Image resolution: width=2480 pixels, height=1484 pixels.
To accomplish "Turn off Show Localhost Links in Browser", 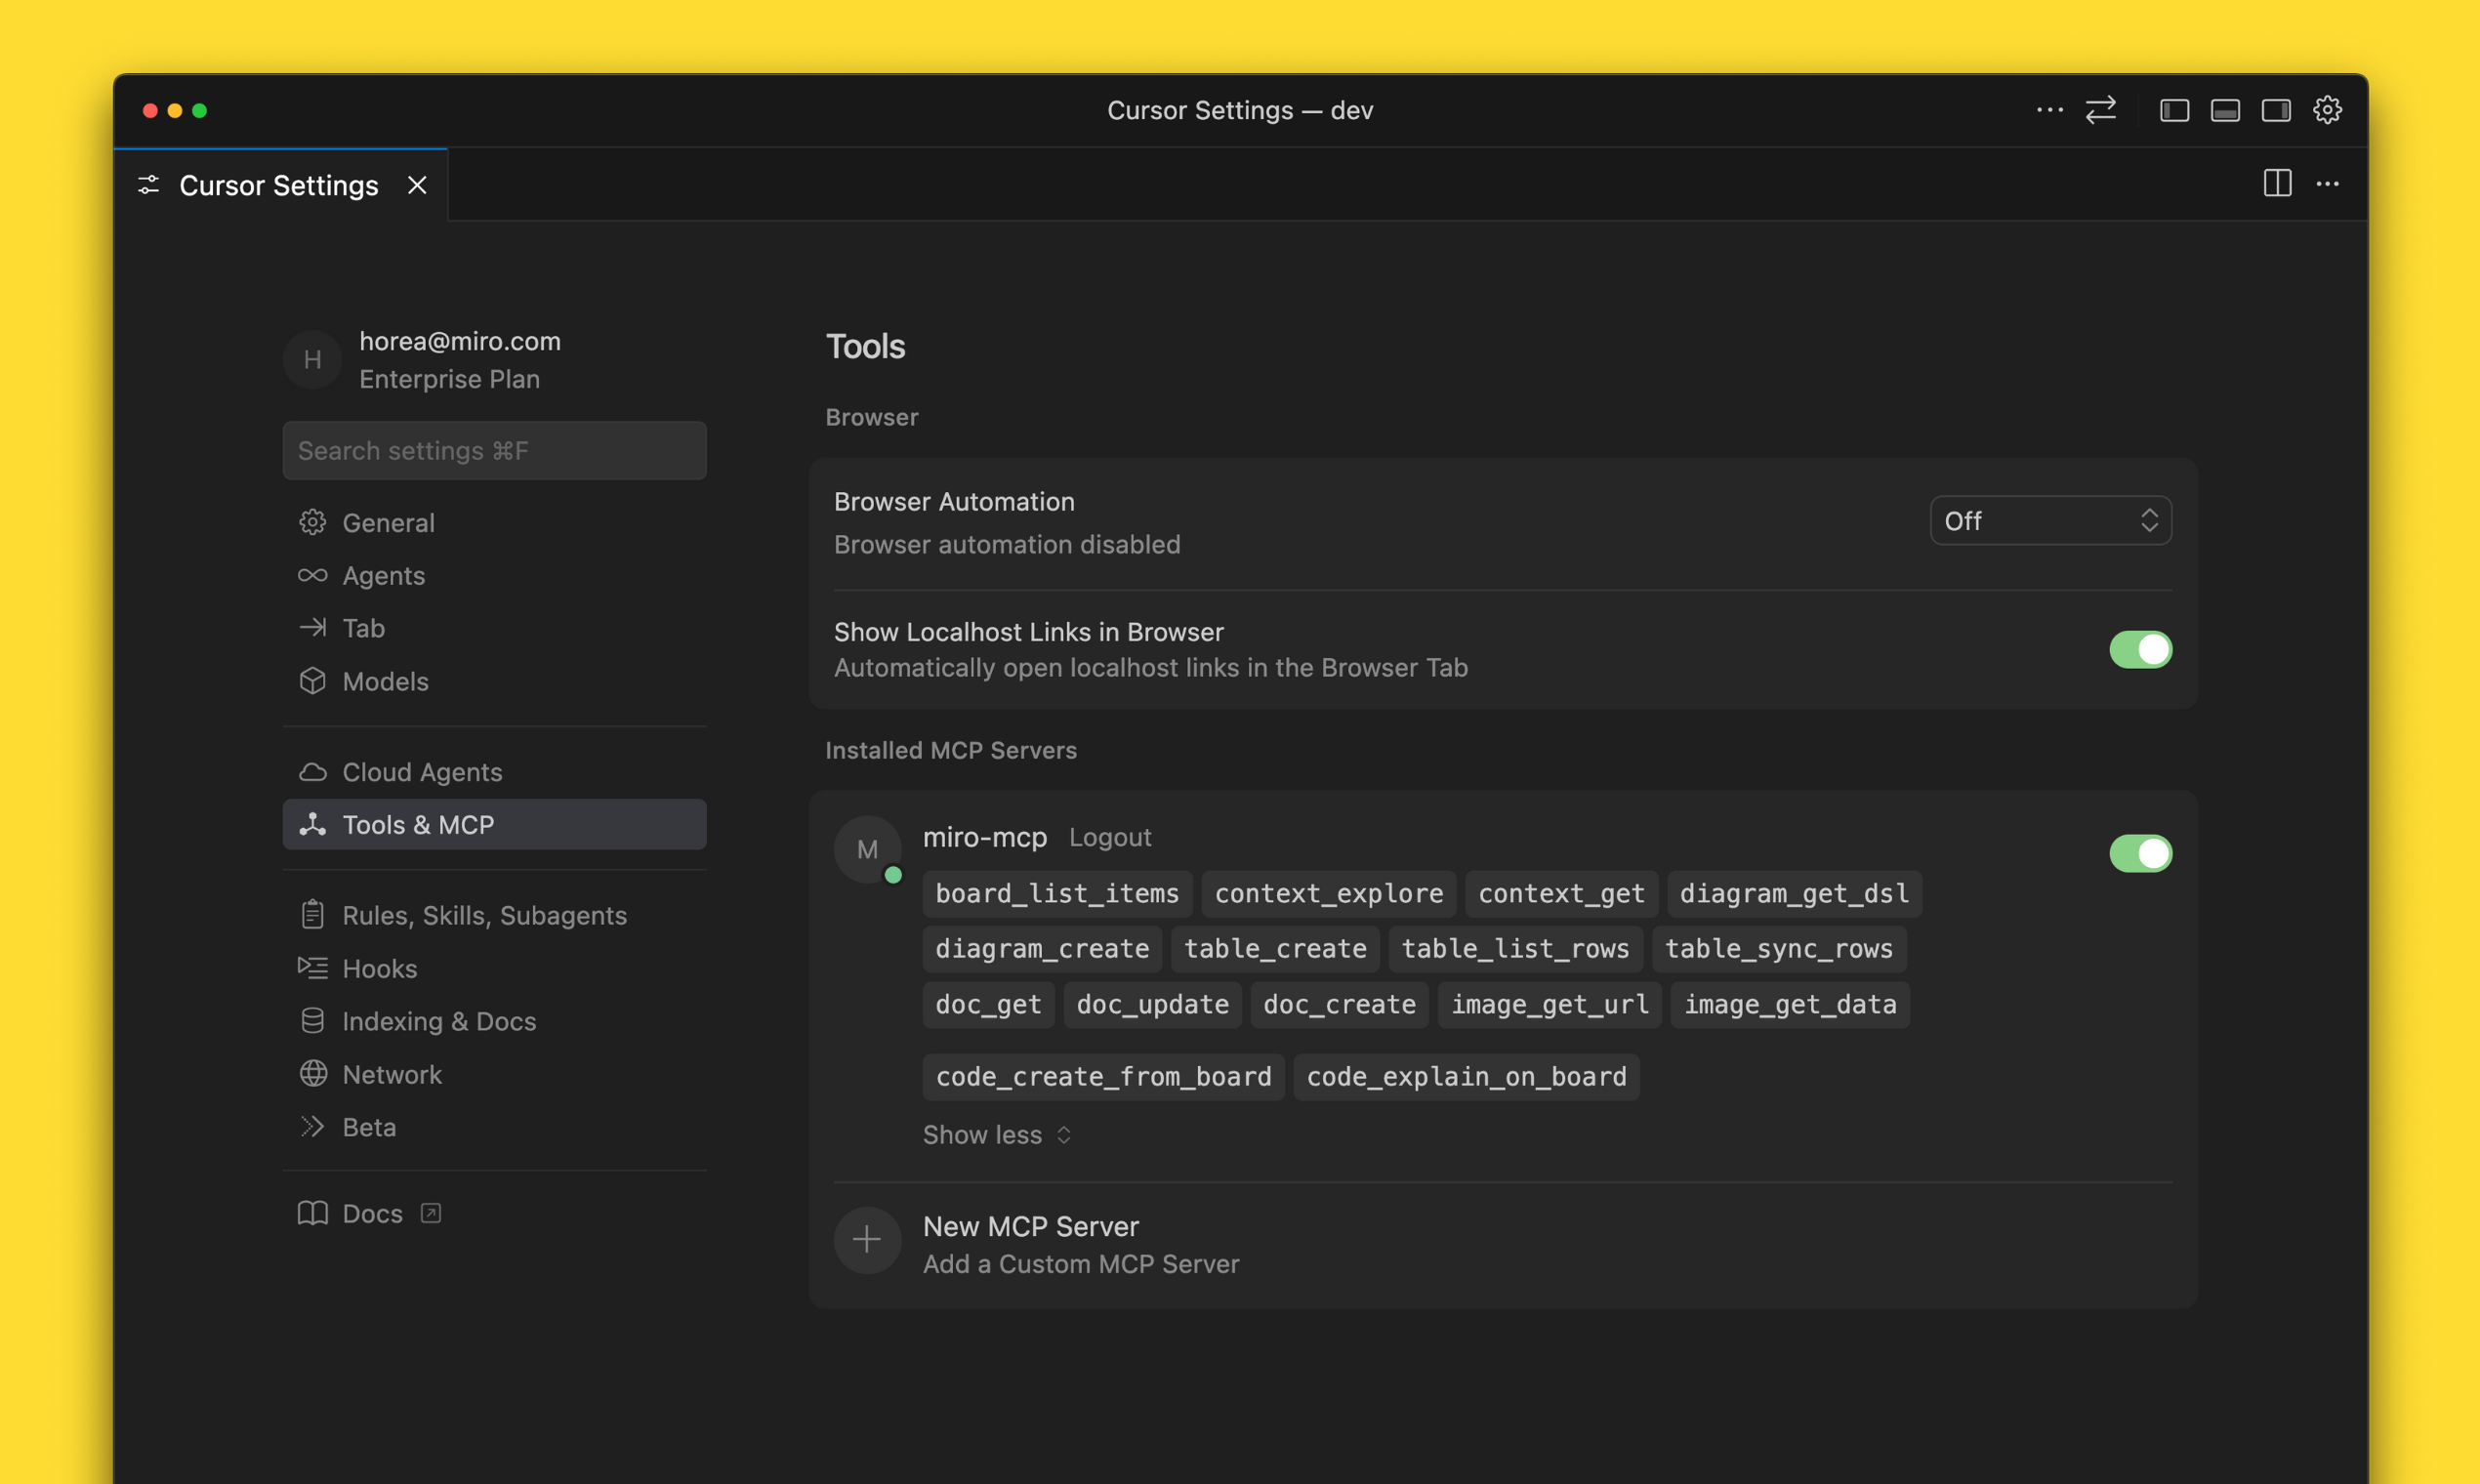I will pos(2140,649).
